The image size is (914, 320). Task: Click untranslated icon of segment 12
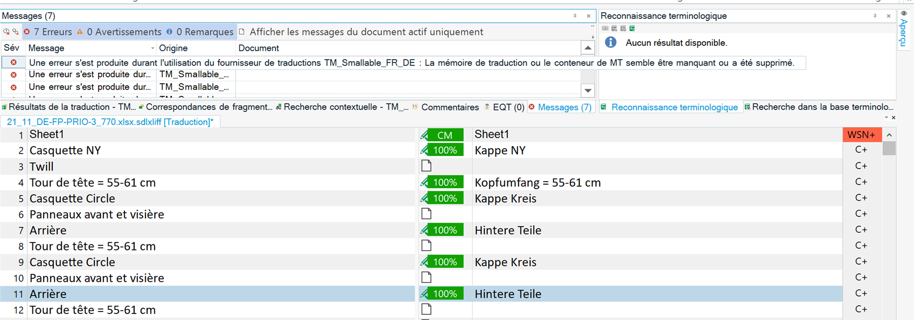[427, 309]
